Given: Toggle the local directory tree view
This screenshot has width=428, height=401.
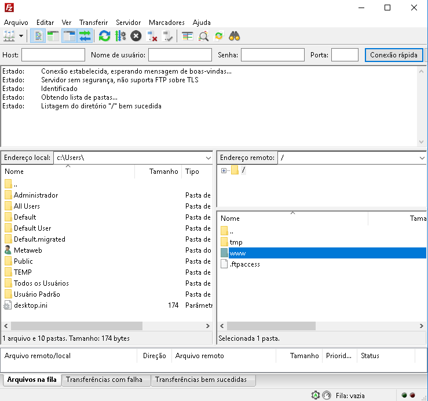Looking at the screenshot, I should tap(53, 36).
